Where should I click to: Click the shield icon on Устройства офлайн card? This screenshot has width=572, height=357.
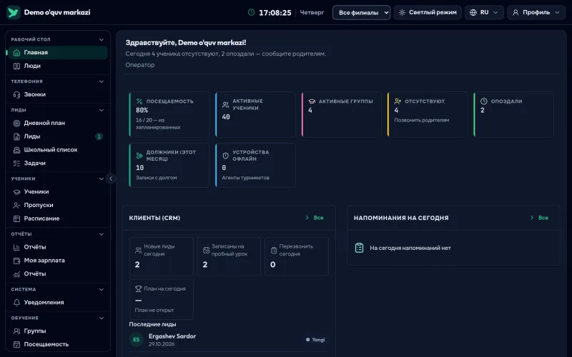click(x=225, y=156)
